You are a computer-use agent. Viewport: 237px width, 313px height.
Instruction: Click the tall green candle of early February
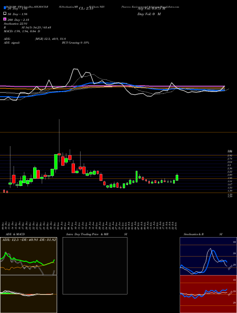click(137, 176)
